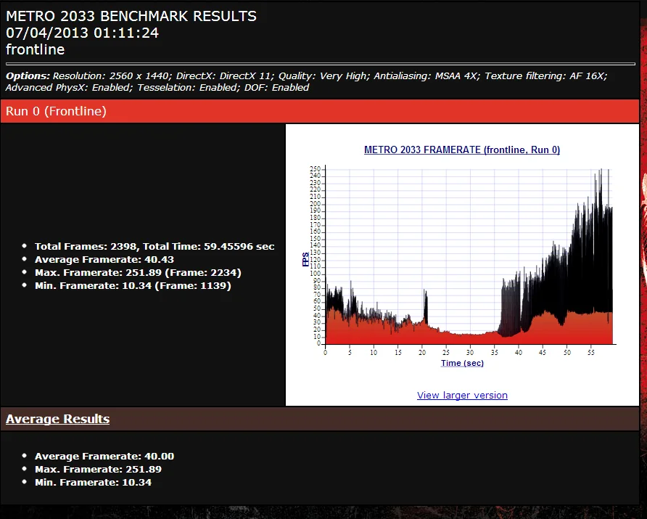This screenshot has height=519, width=647.
Task: Open the View larger version link
Action: 462,395
